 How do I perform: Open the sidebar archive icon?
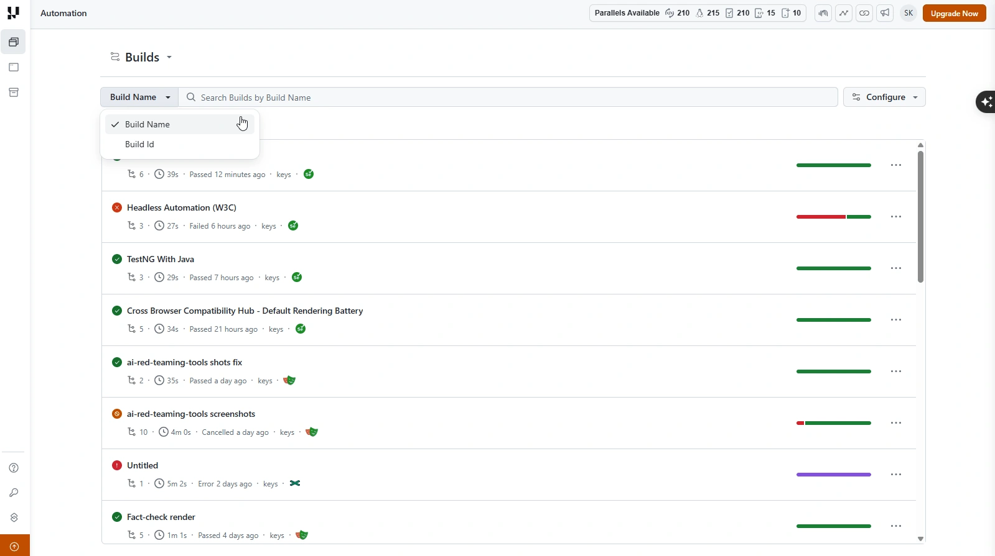click(x=14, y=93)
